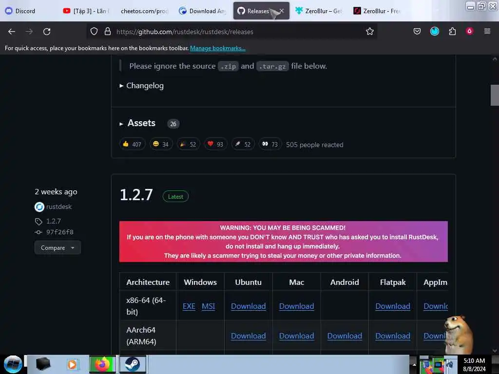
Task: Open the rustdesk author link
Action: pyautogui.click(x=59, y=206)
